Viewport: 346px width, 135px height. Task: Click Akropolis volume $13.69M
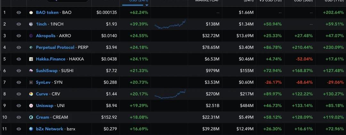(x=245, y=36)
